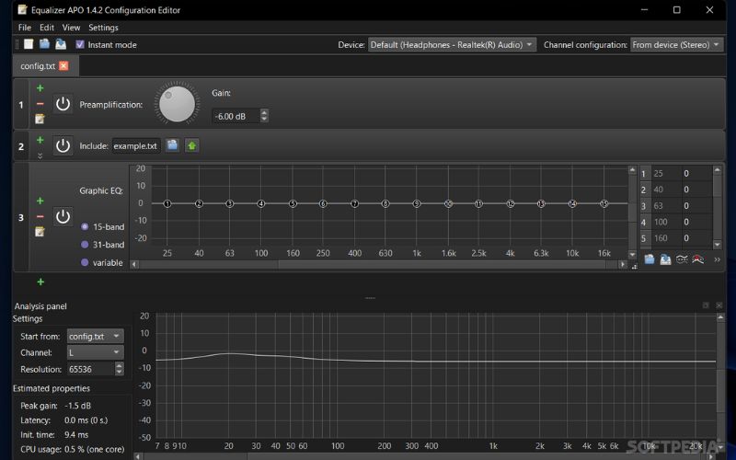Open the Device dropdown
Image resolution: width=736 pixels, height=460 pixels.
[x=452, y=44]
